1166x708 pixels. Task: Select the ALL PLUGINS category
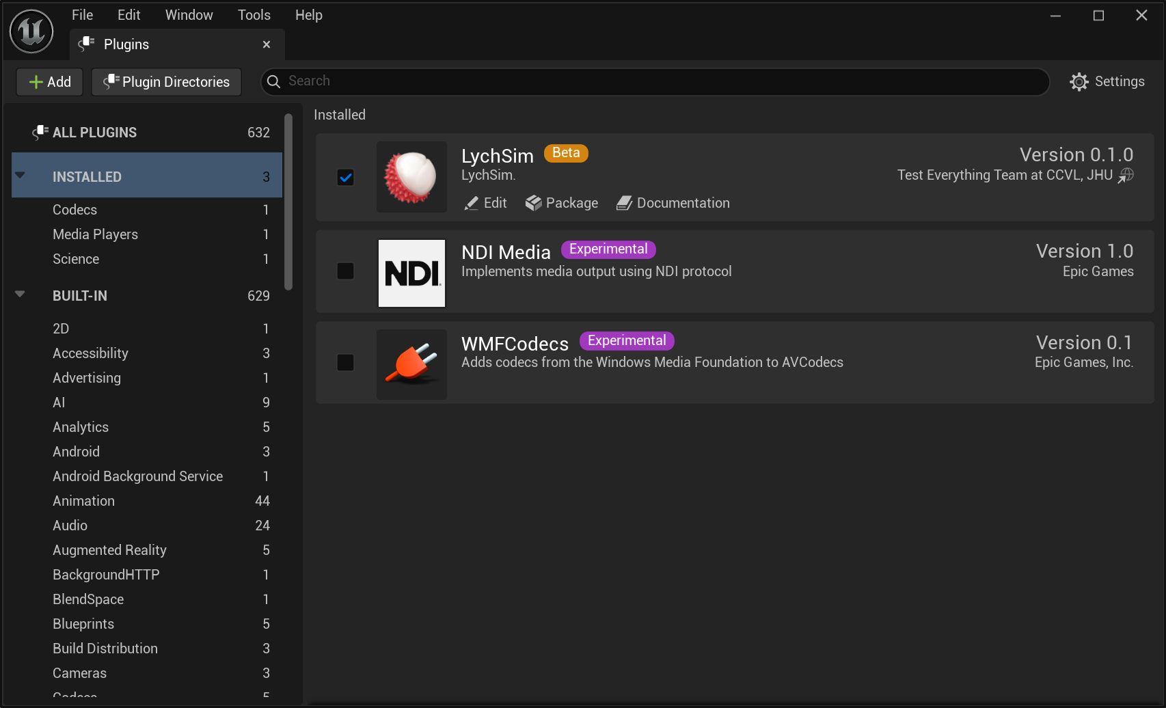147,133
